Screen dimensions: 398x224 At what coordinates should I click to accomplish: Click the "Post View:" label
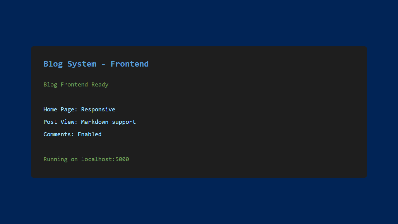[x=60, y=122]
